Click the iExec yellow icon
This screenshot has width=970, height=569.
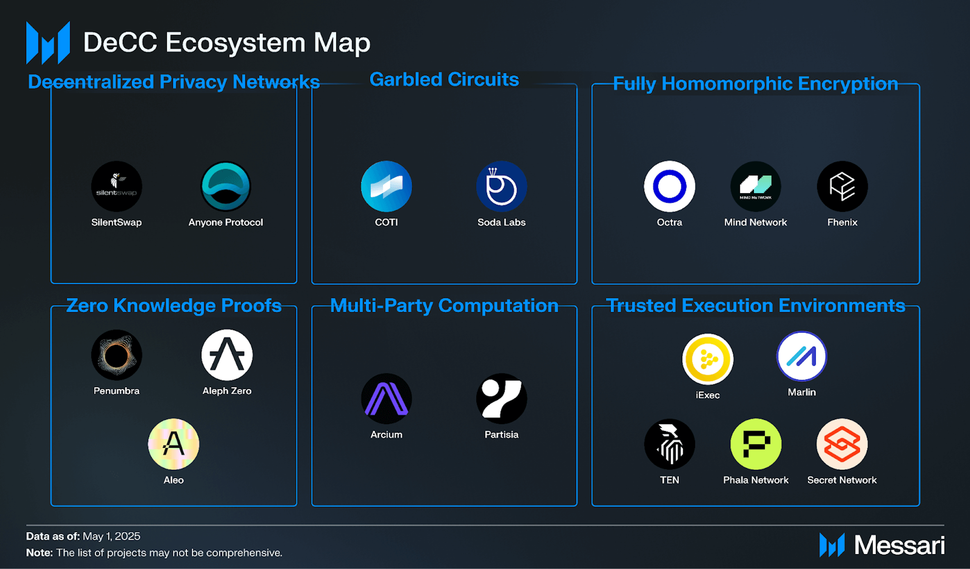pos(707,359)
